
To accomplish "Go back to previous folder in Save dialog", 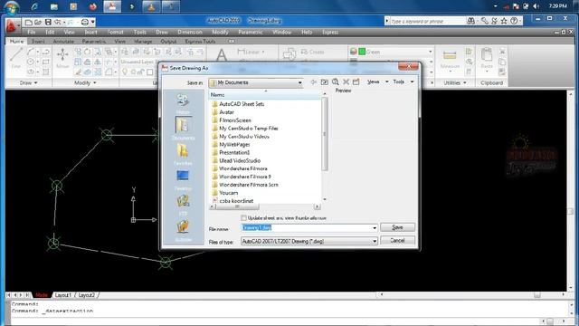I will coord(314,82).
